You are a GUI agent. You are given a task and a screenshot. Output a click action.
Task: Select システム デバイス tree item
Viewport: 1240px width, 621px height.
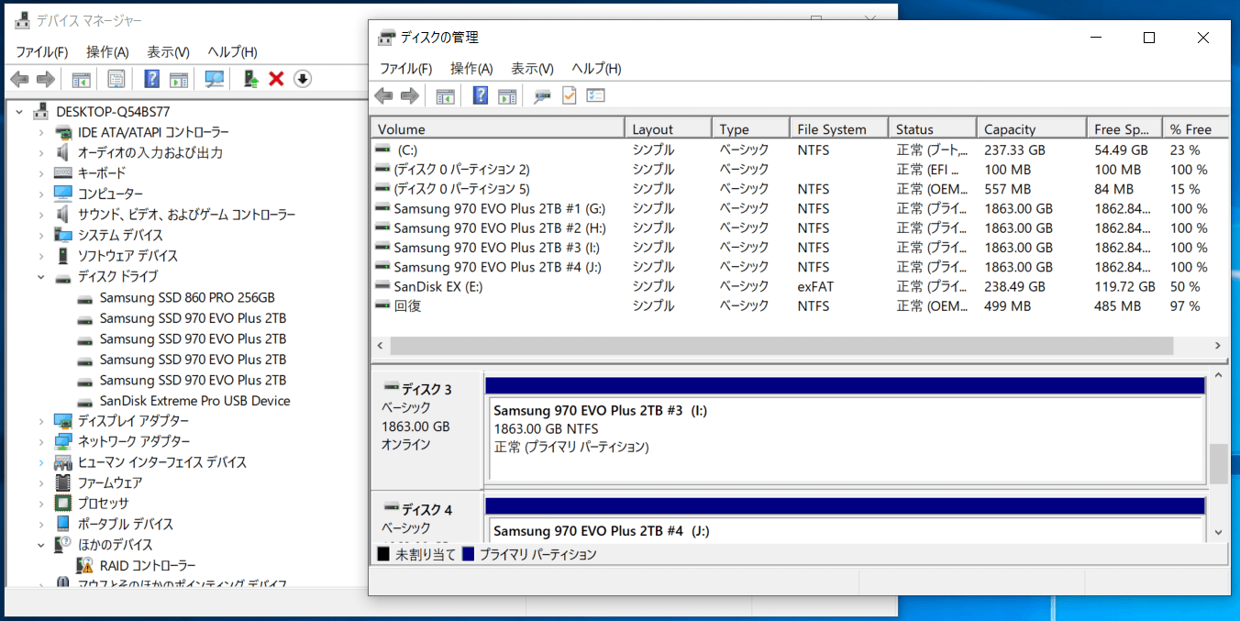120,235
